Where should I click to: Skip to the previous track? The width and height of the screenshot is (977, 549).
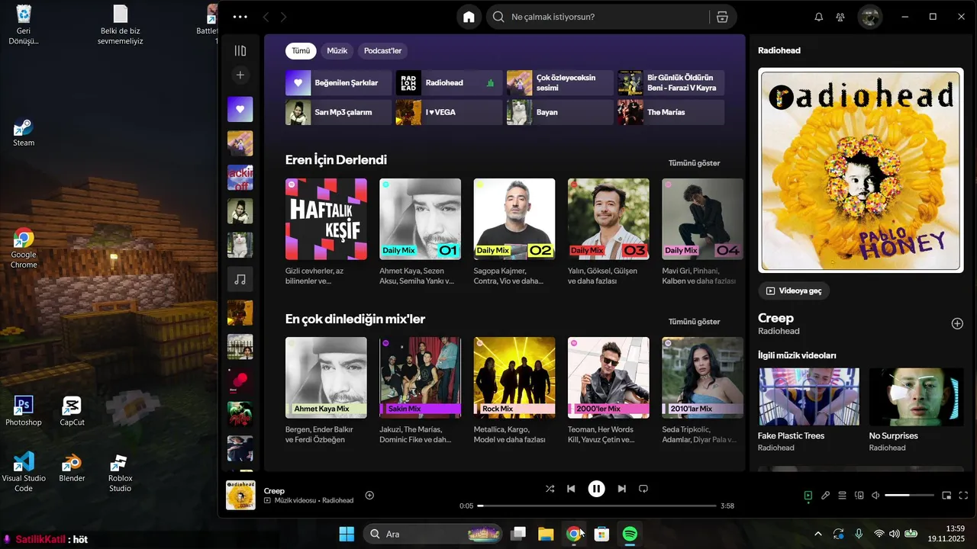click(x=571, y=489)
